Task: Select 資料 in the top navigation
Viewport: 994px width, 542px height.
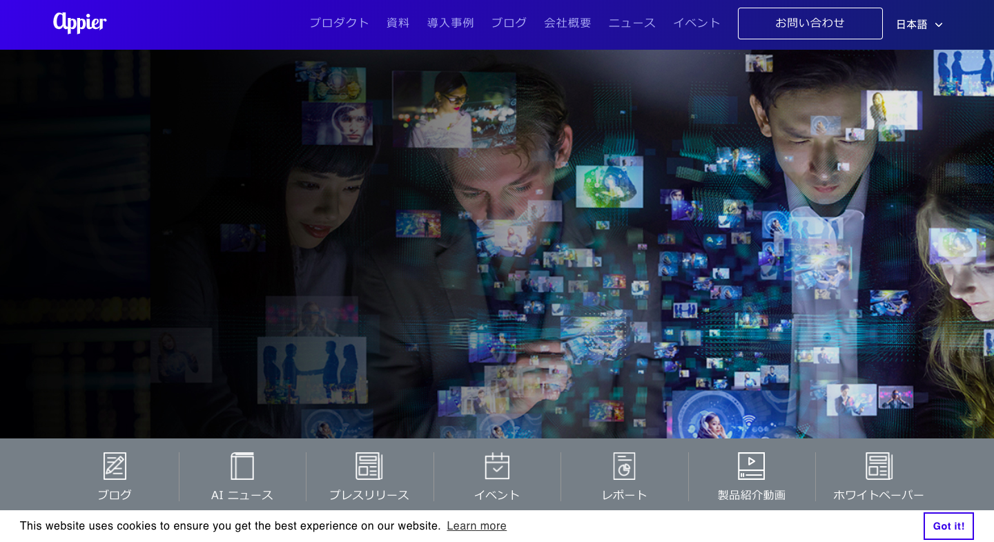Action: point(398,23)
